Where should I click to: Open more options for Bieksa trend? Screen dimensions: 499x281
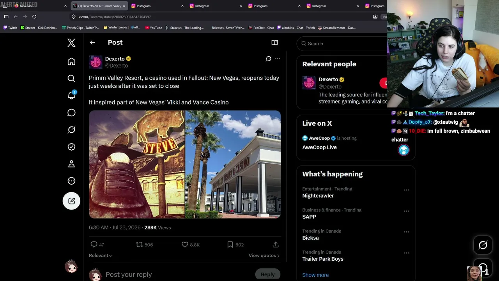click(406, 232)
